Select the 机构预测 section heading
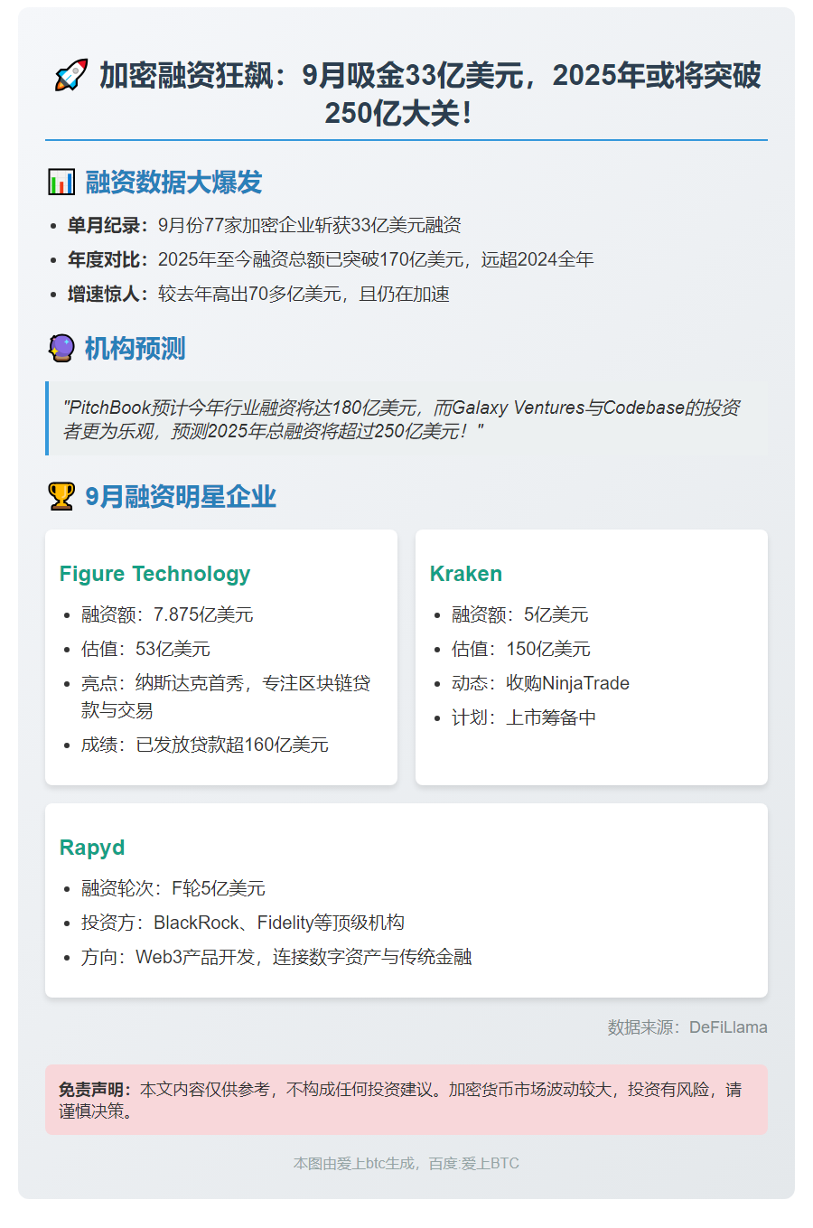 [134, 348]
